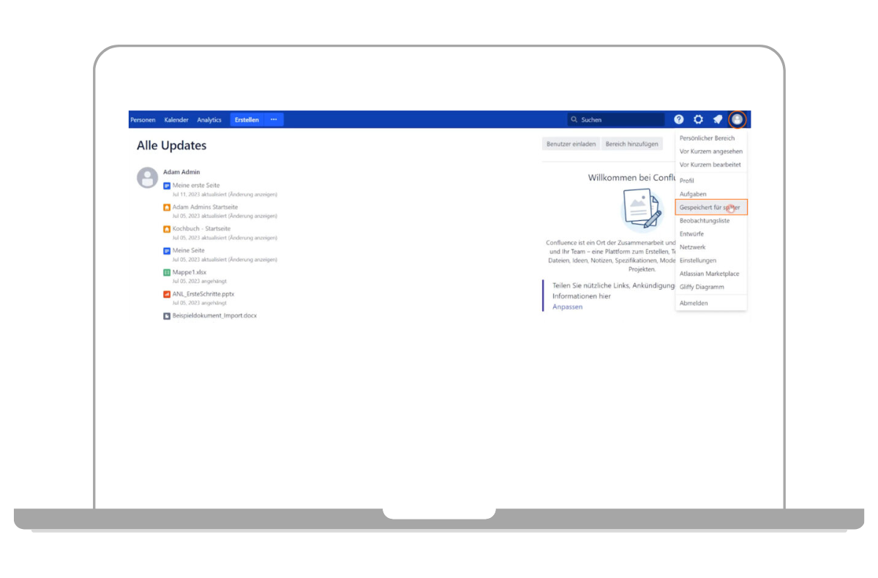878x578 pixels.
Task: Open the help question mark menu
Action: point(679,119)
